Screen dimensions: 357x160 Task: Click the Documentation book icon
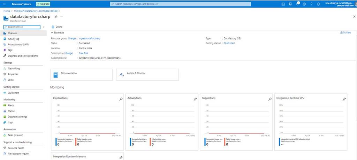(x=56, y=75)
